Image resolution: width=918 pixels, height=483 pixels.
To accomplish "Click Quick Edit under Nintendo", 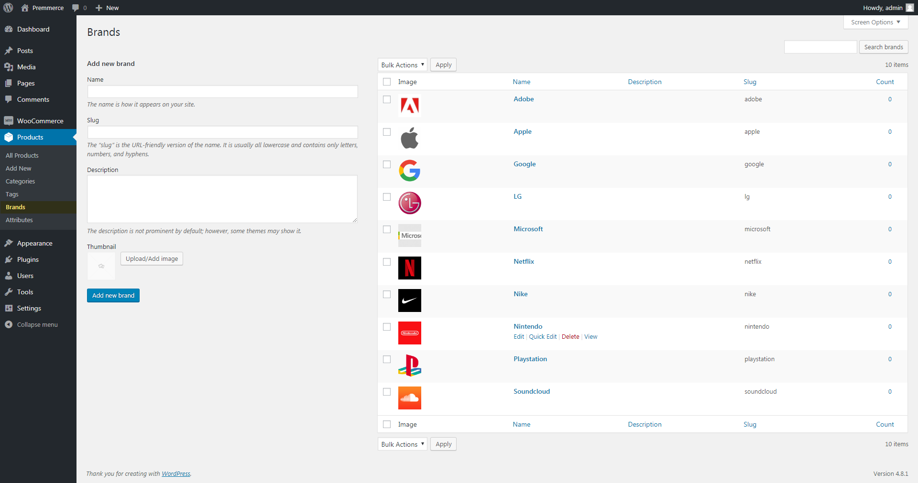I will point(543,337).
